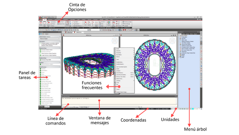239x135 pixels.
Task: Activate the Hidden render view icon
Action: tap(67, 23)
